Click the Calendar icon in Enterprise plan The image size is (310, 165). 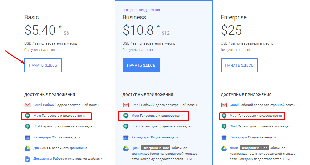click(x=224, y=137)
